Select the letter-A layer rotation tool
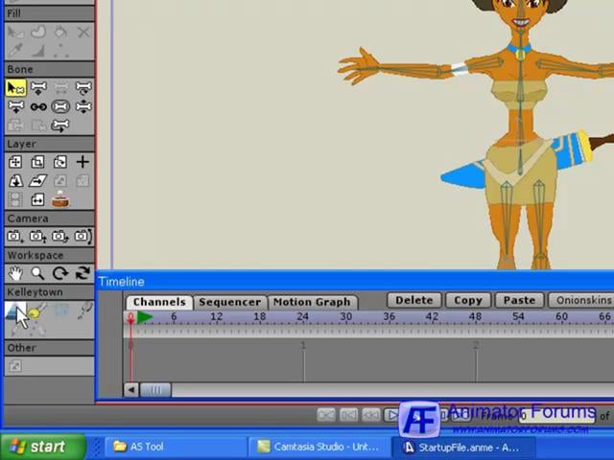 point(15,181)
